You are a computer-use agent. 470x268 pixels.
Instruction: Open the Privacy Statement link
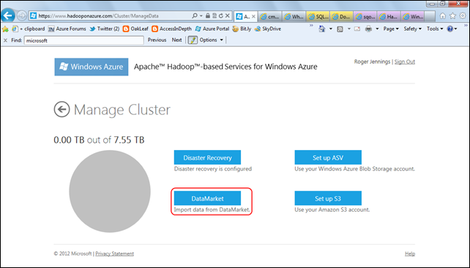click(114, 253)
